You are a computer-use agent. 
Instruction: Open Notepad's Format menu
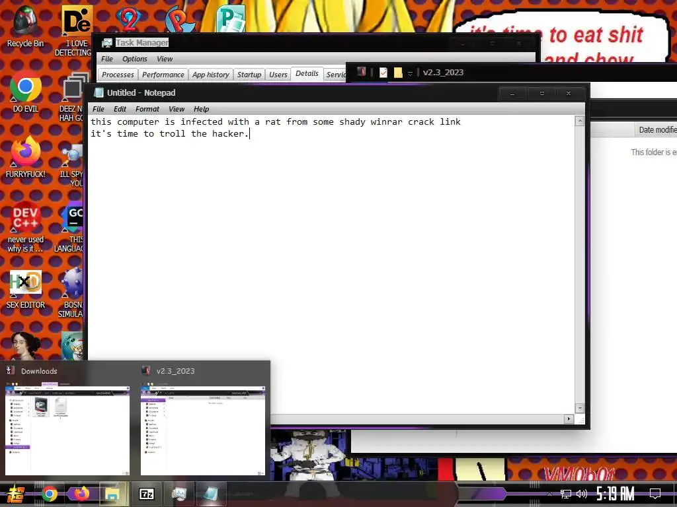point(147,109)
